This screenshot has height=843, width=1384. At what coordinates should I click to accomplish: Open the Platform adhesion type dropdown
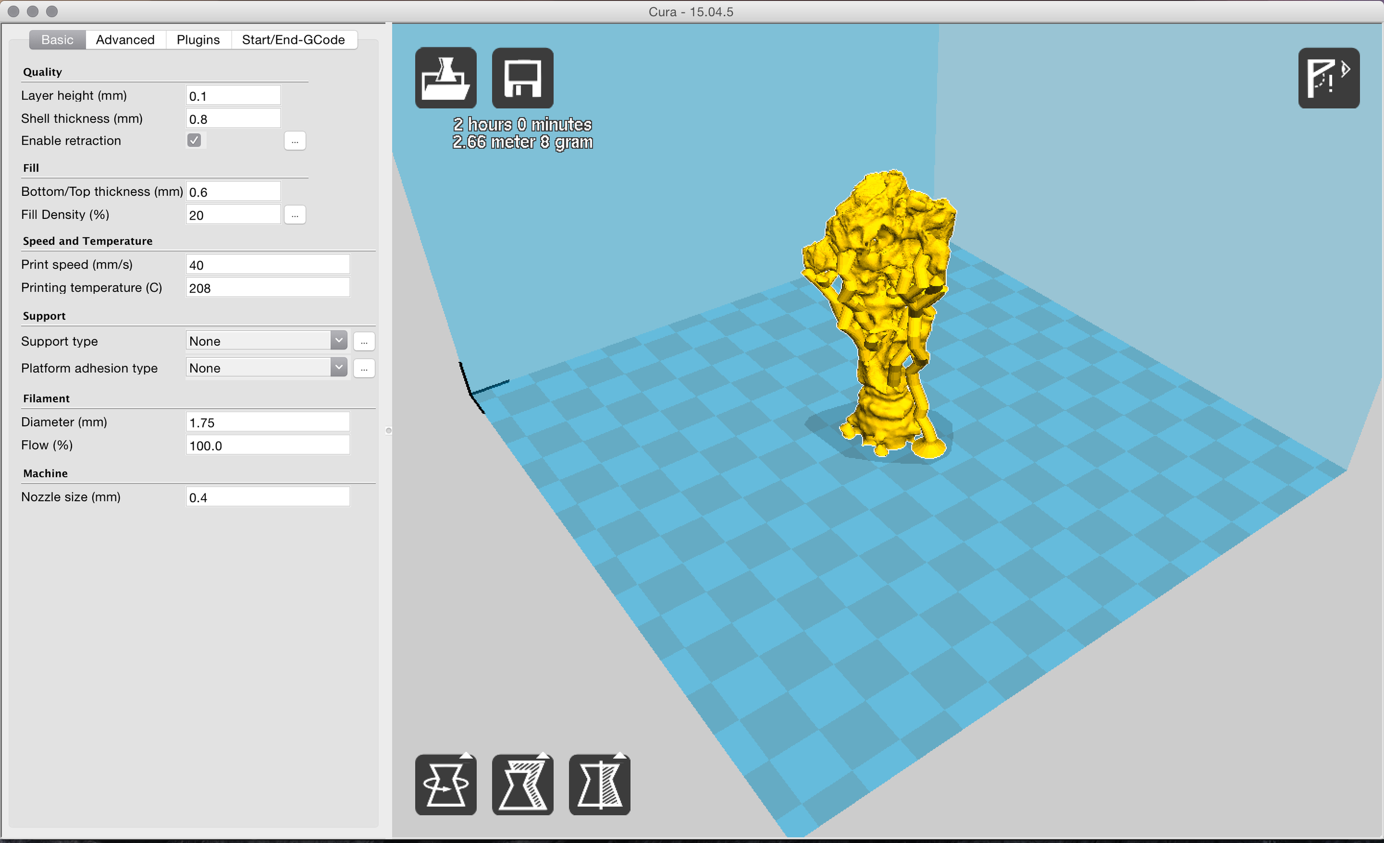(266, 368)
